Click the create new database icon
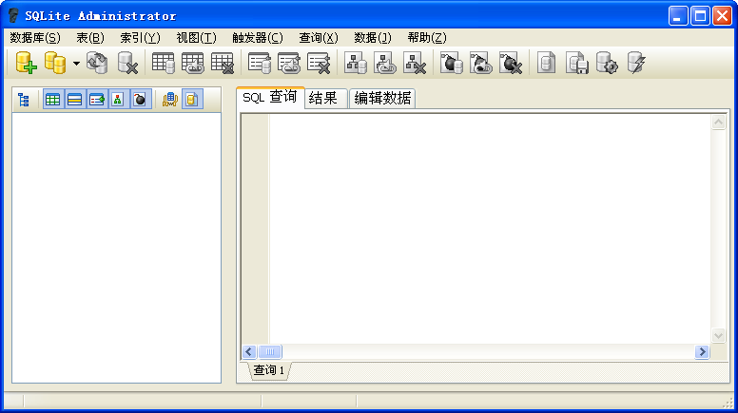738x413 pixels. pyautogui.click(x=26, y=64)
